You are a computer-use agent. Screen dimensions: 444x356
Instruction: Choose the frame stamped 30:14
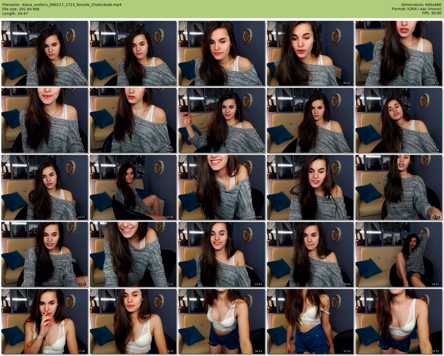coord(222,321)
